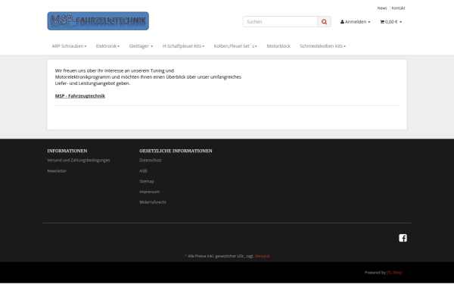The width and height of the screenshot is (454, 284).
Task: Open the Kontakt link
Action: point(398,8)
